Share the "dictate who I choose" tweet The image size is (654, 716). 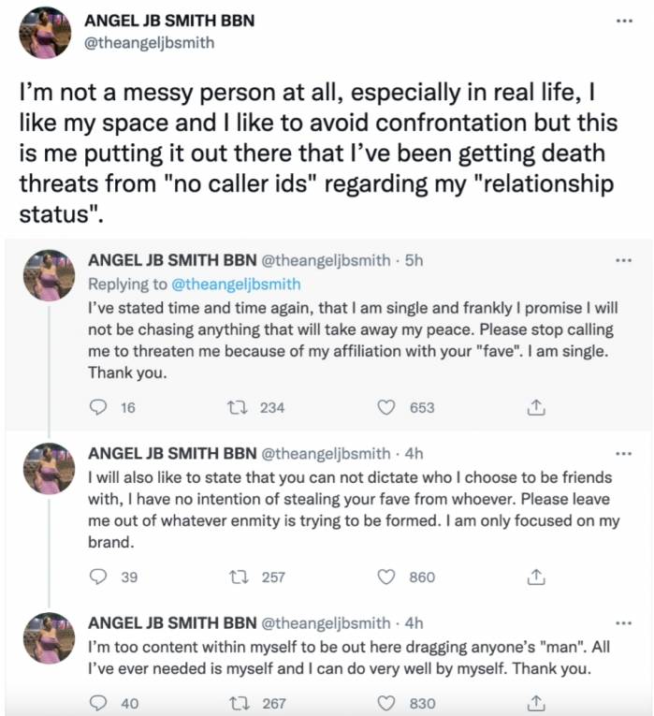click(536, 577)
